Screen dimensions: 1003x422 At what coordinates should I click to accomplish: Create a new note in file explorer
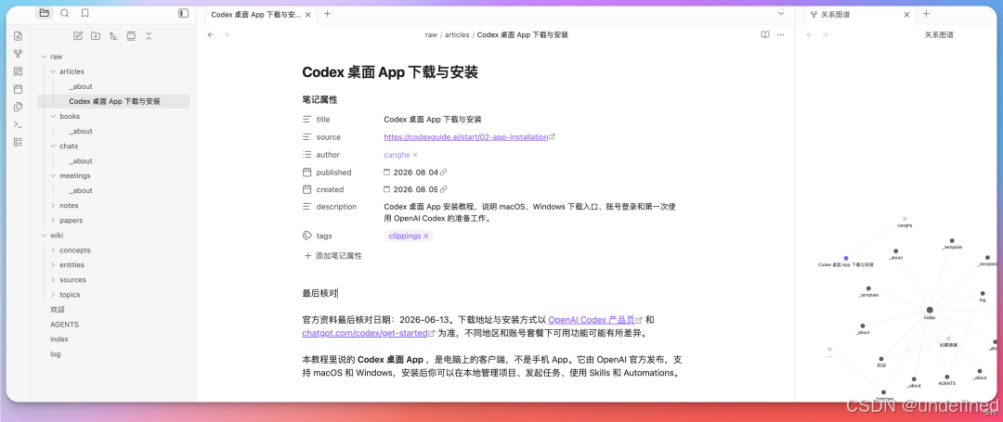coord(78,36)
